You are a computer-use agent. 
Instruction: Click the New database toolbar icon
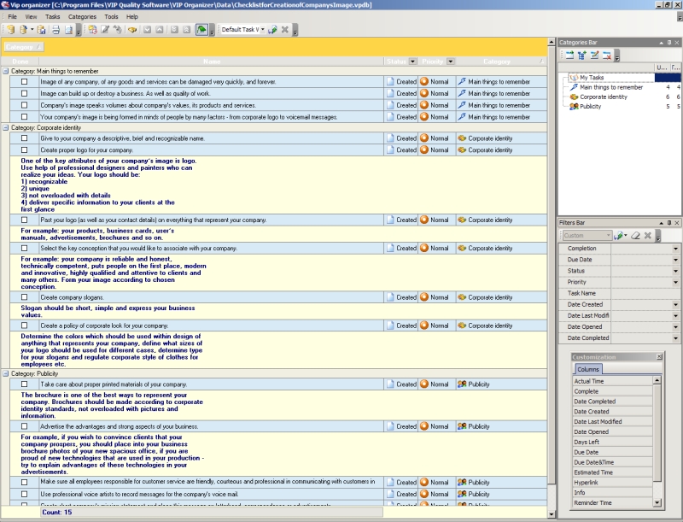[10, 30]
